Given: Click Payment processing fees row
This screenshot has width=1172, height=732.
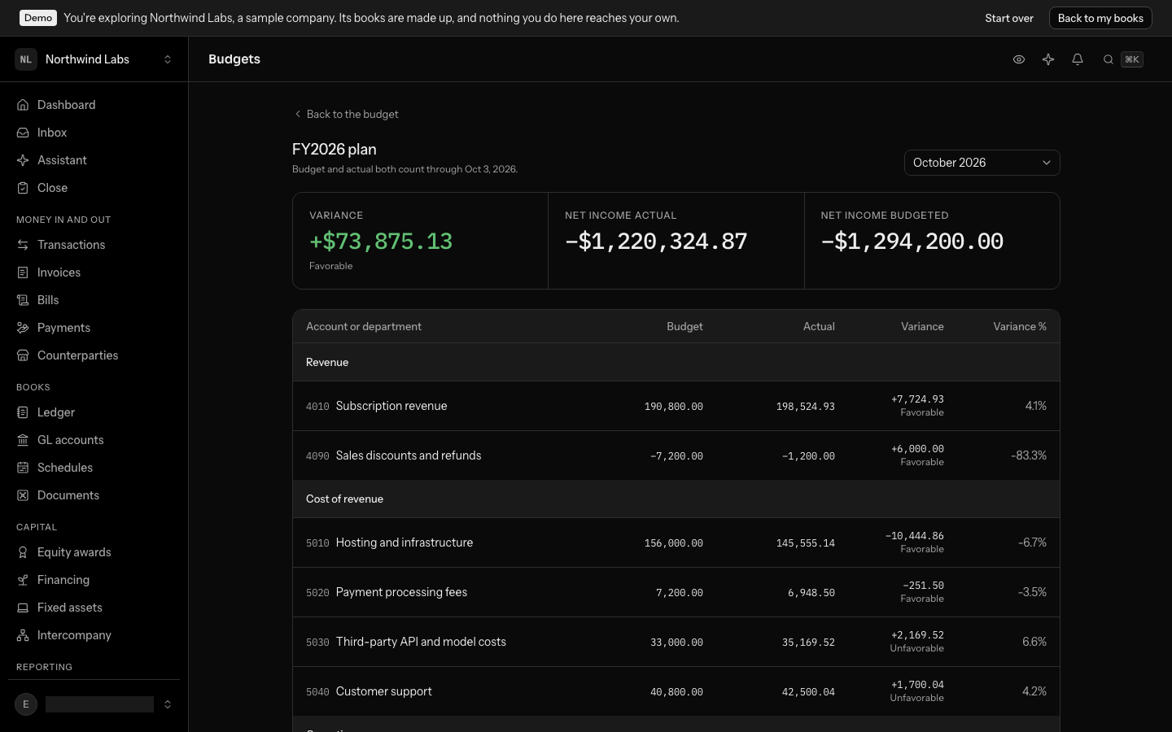Looking at the screenshot, I should point(676,592).
